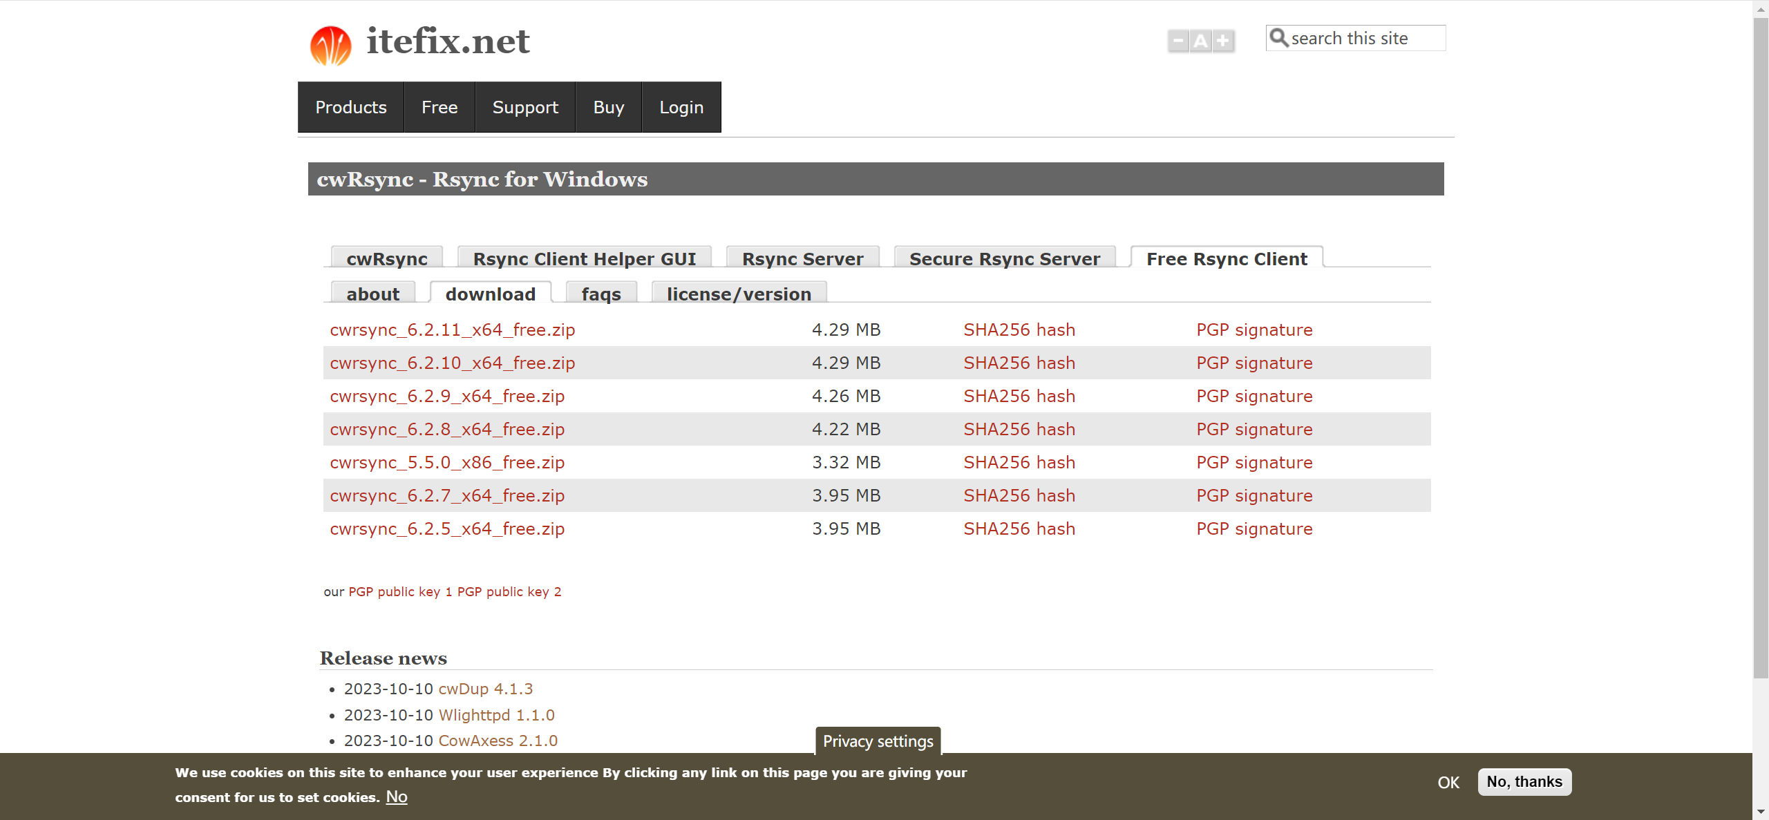The image size is (1769, 820).
Task: Download cwrsync_6.2.5_x64_free.zip
Action: pyautogui.click(x=447, y=528)
